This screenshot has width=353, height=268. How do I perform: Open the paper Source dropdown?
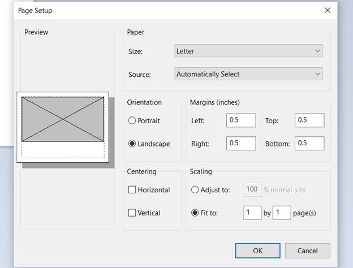click(x=248, y=74)
